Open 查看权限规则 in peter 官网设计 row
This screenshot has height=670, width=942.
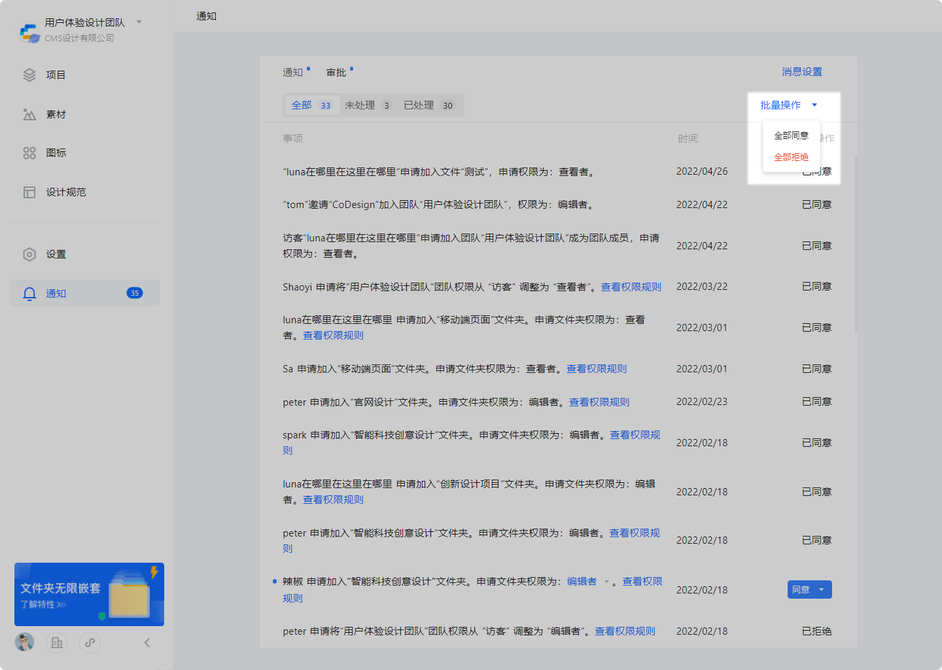(599, 402)
